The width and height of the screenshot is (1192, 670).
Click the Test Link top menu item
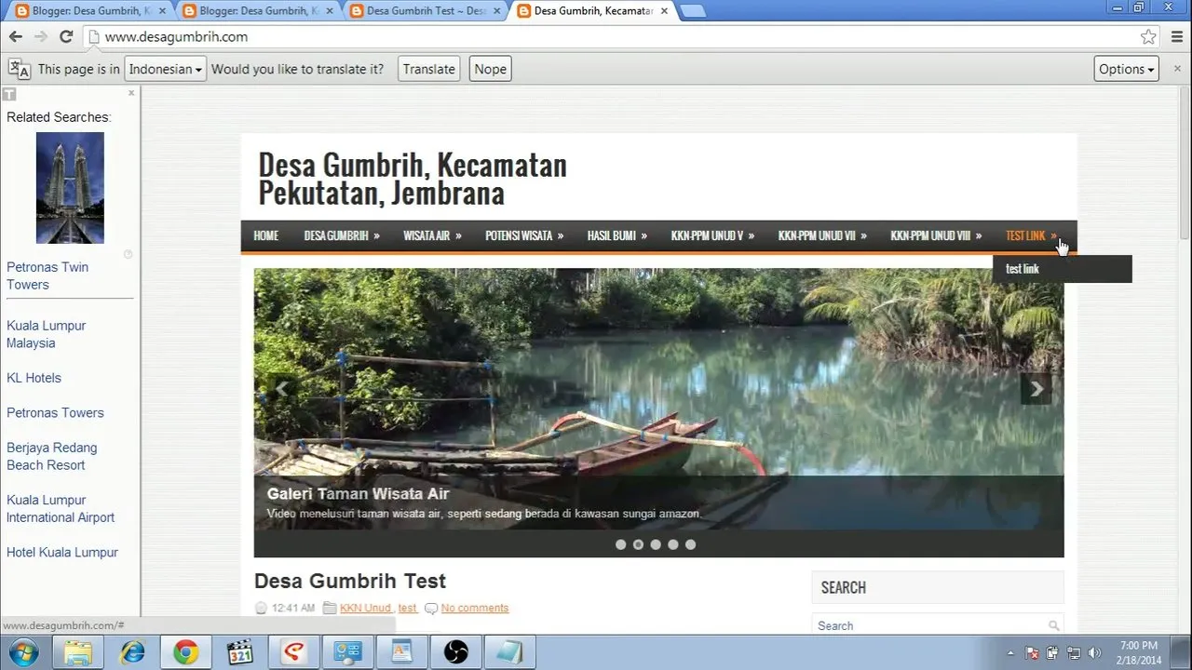[1031, 235]
